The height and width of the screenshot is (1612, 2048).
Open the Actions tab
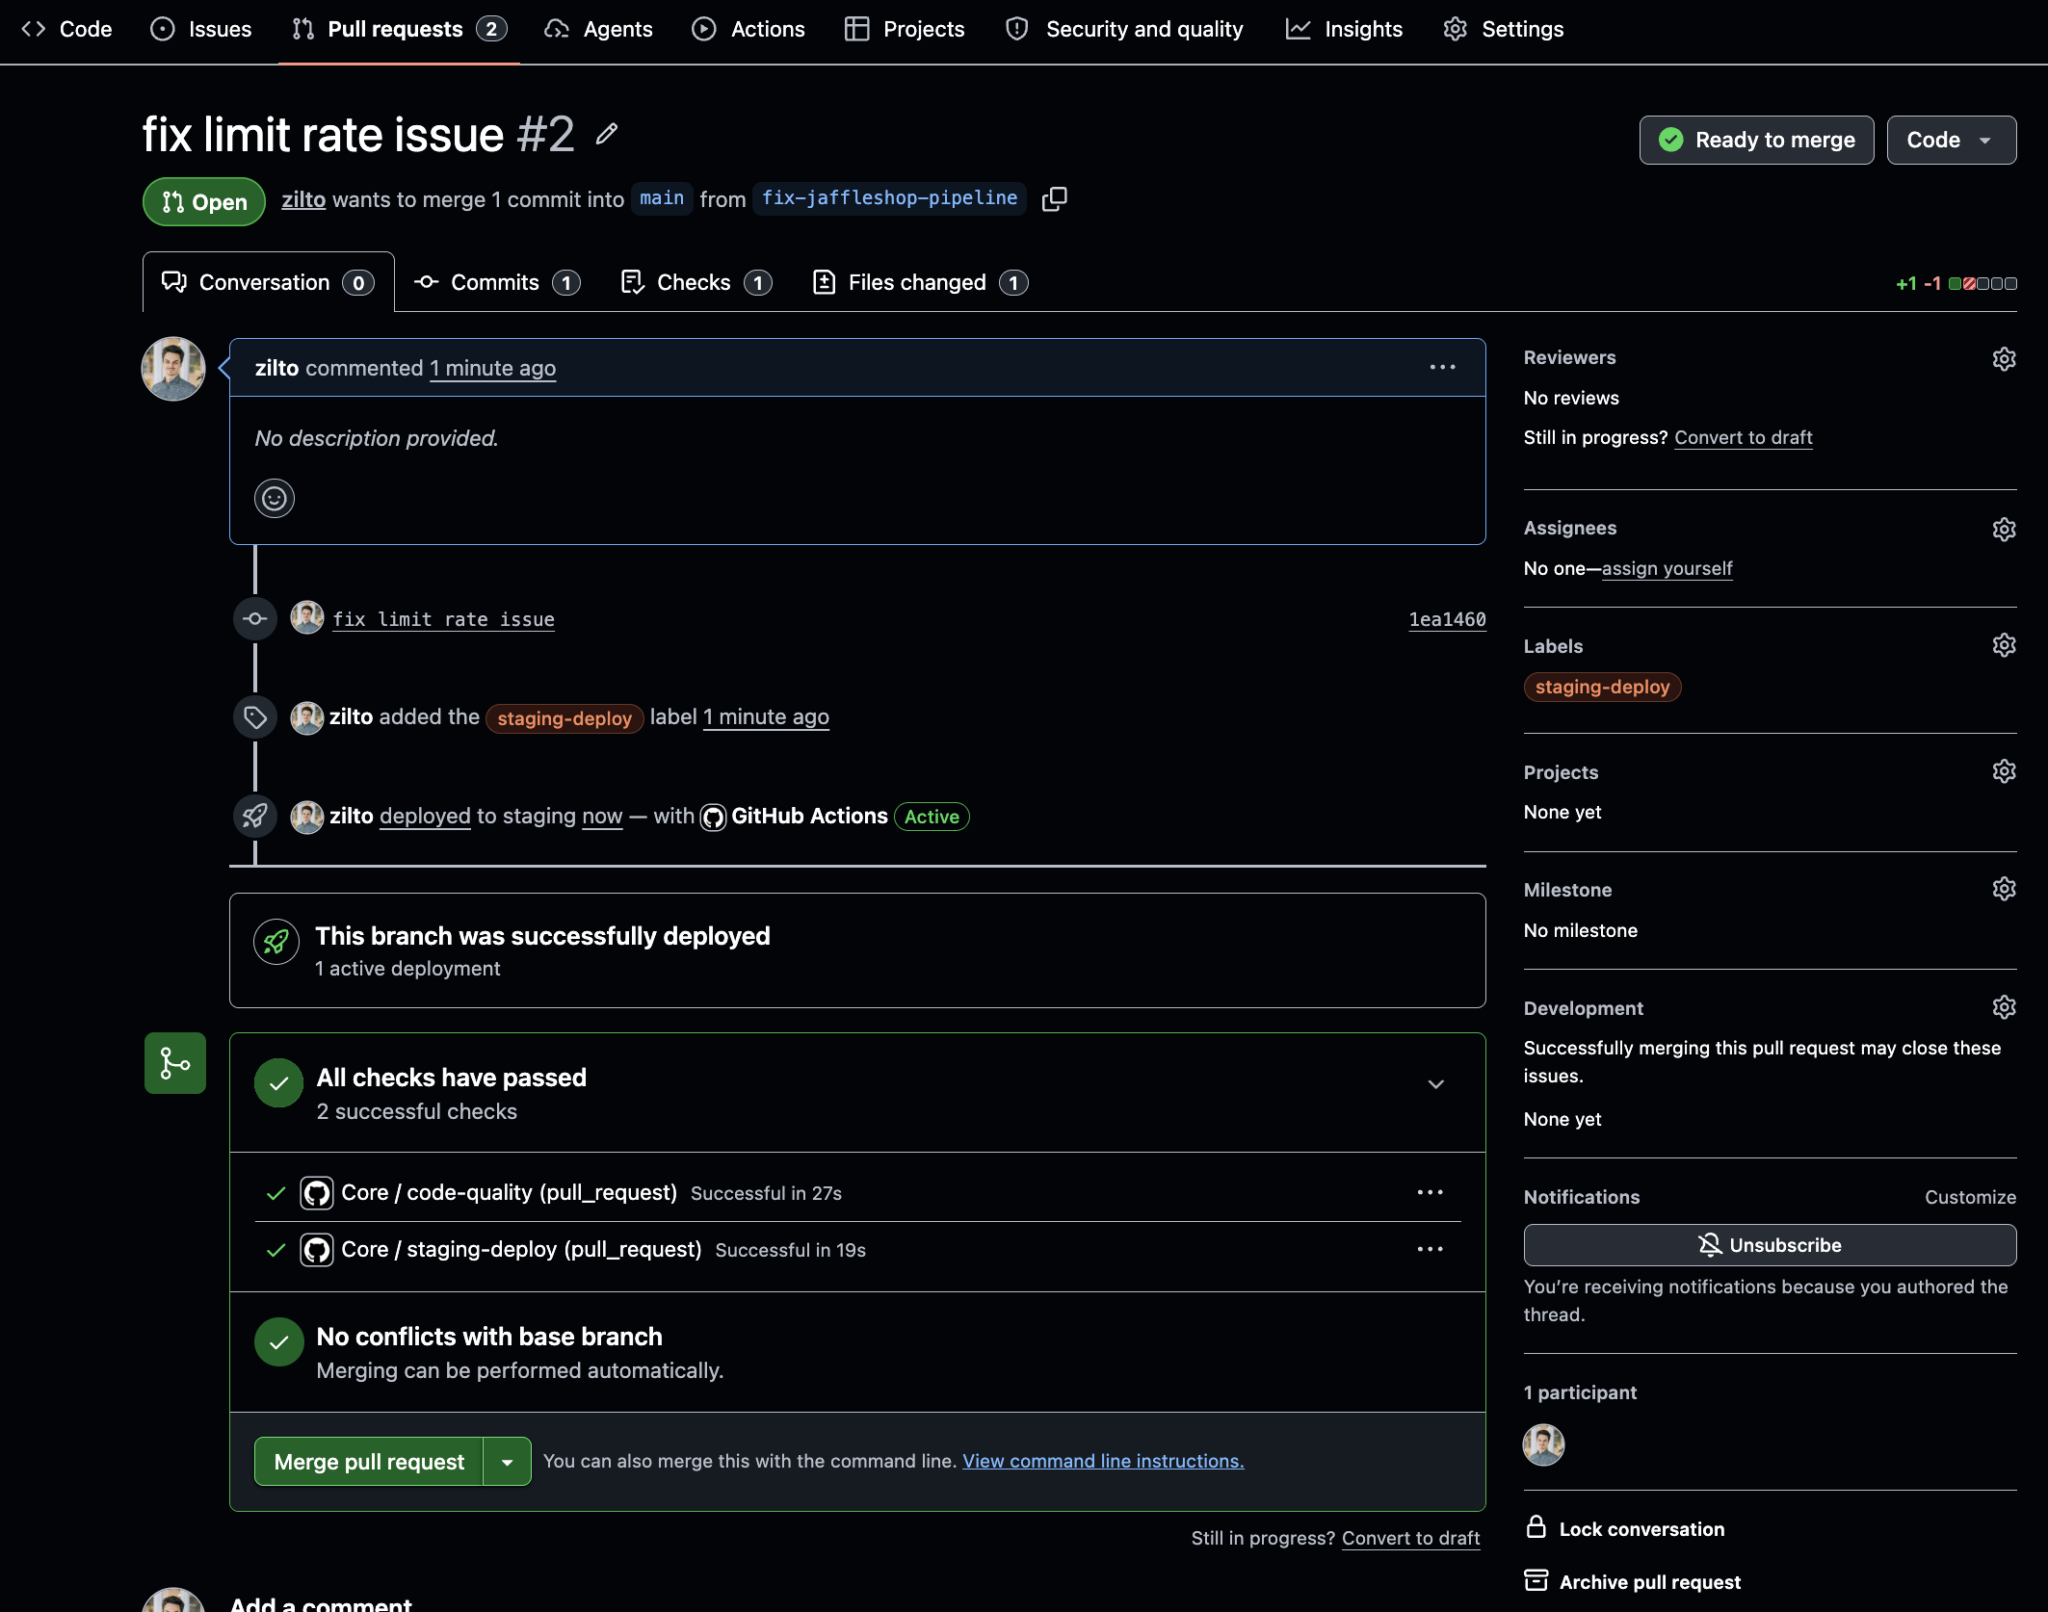(748, 29)
